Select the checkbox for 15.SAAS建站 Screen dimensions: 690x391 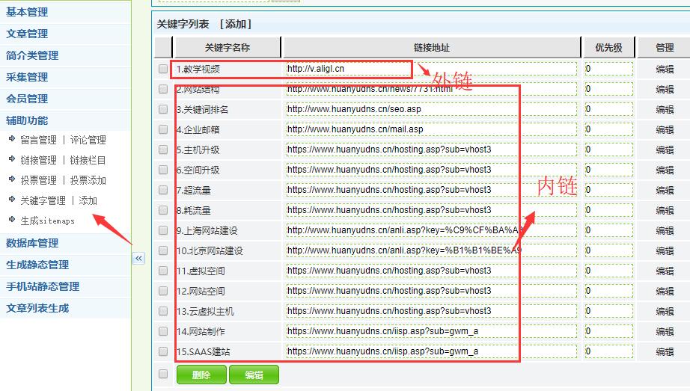click(x=163, y=351)
